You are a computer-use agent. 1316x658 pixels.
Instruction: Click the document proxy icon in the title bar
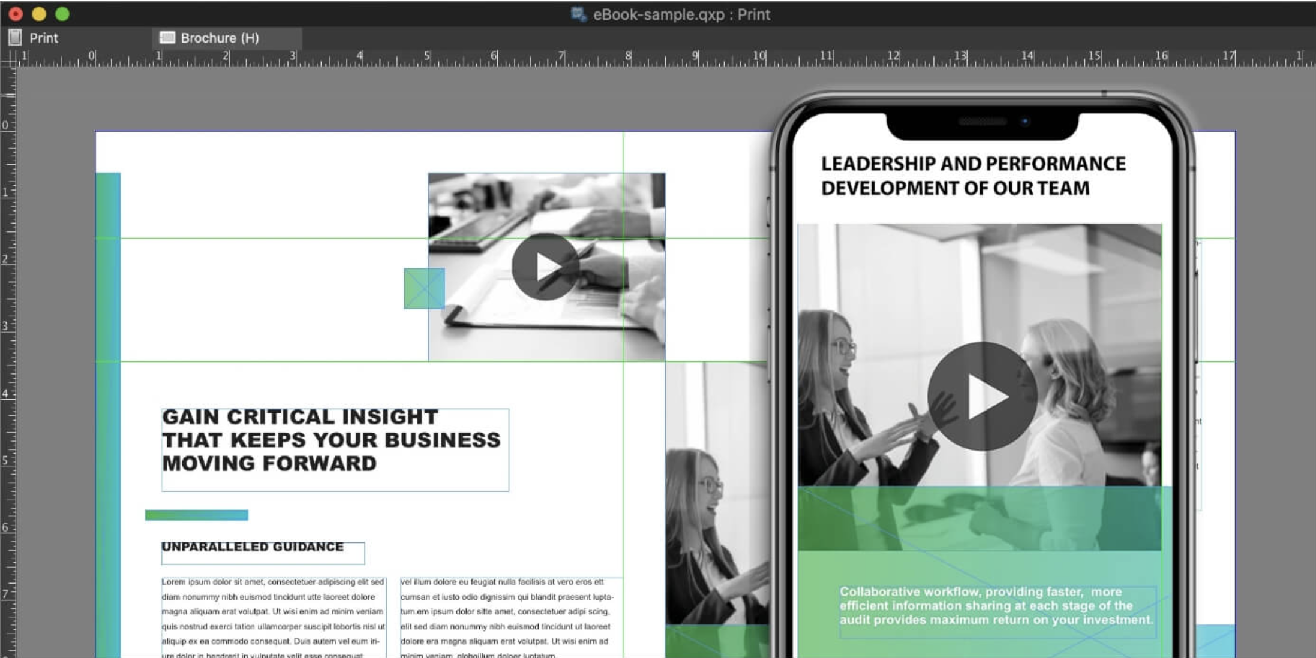click(x=577, y=14)
